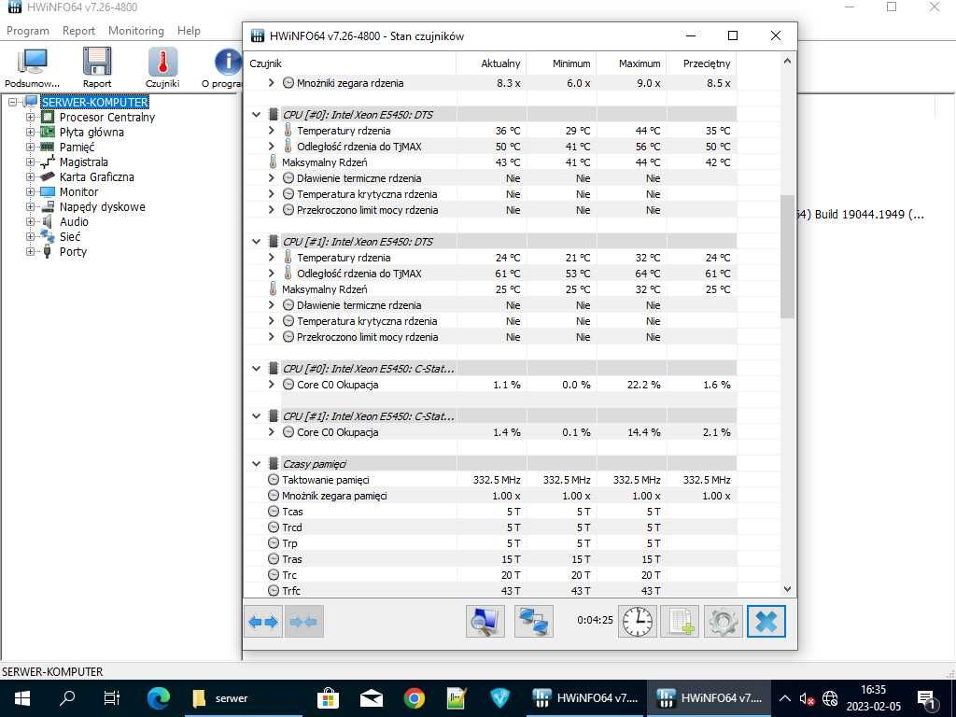Open the Program menu
Image resolution: width=956 pixels, height=717 pixels.
pos(28,31)
